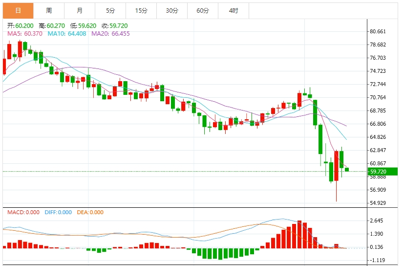Click the 64.826 price axis label
The height and width of the screenshot is (266, 404).
(x=378, y=137)
